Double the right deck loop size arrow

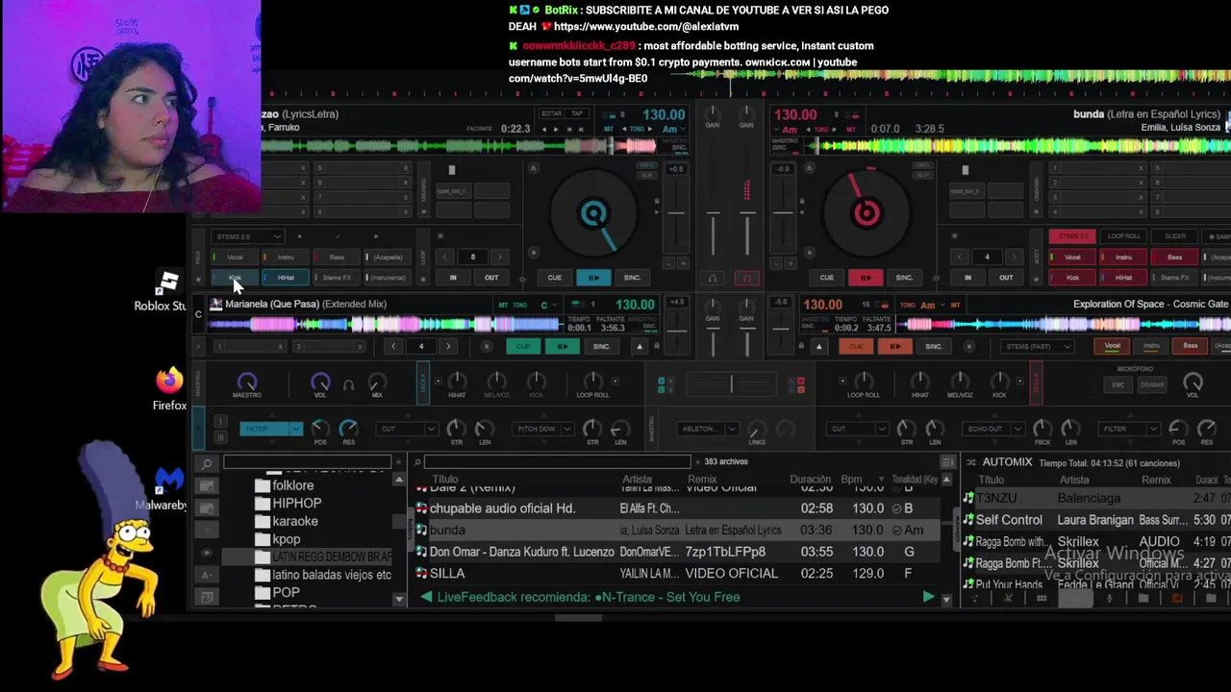tap(1013, 257)
